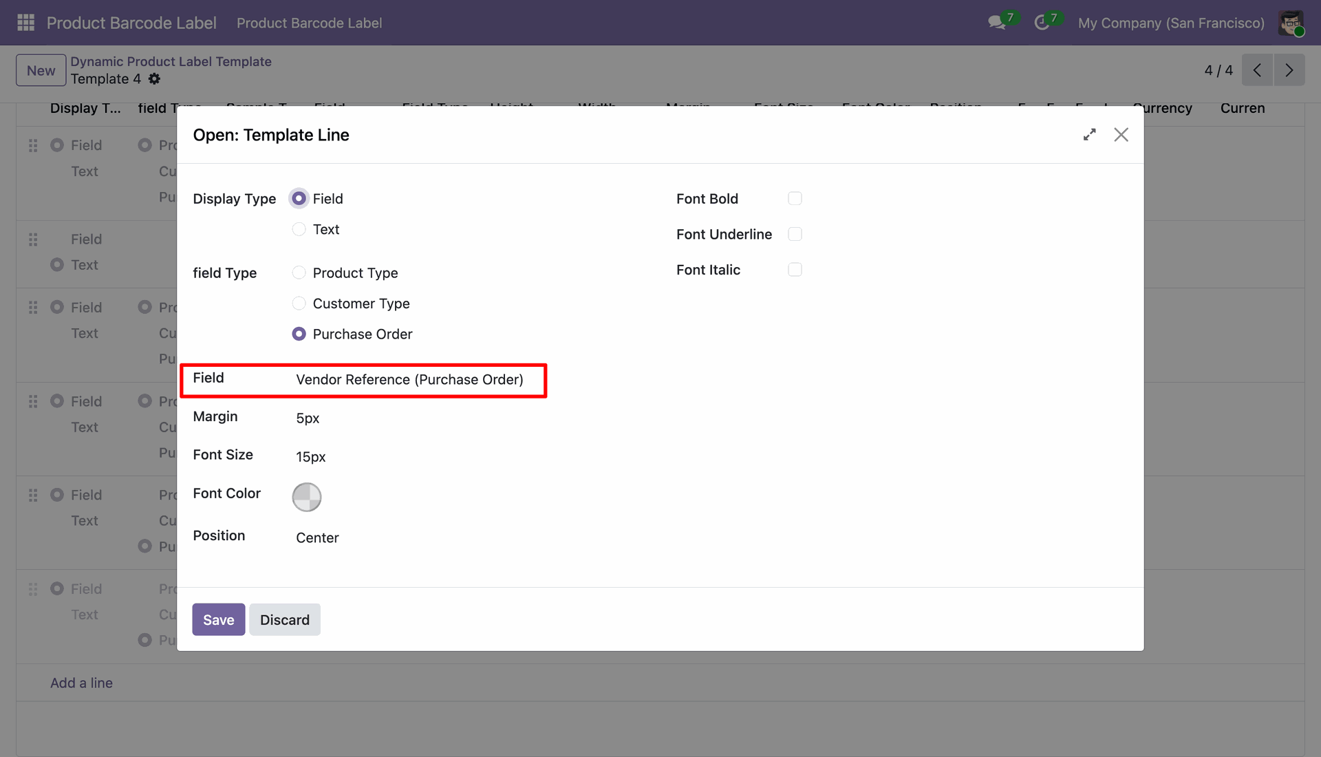Click the Template 4 record title
Image resolution: width=1321 pixels, height=757 pixels.
point(106,79)
